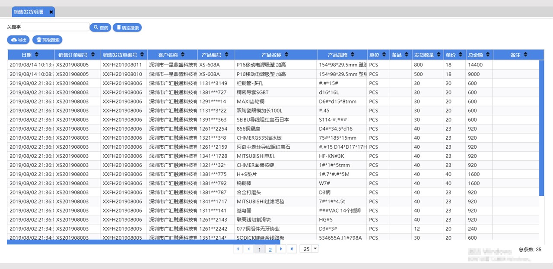
Task: Go to the next page arrow
Action: (x=281, y=249)
